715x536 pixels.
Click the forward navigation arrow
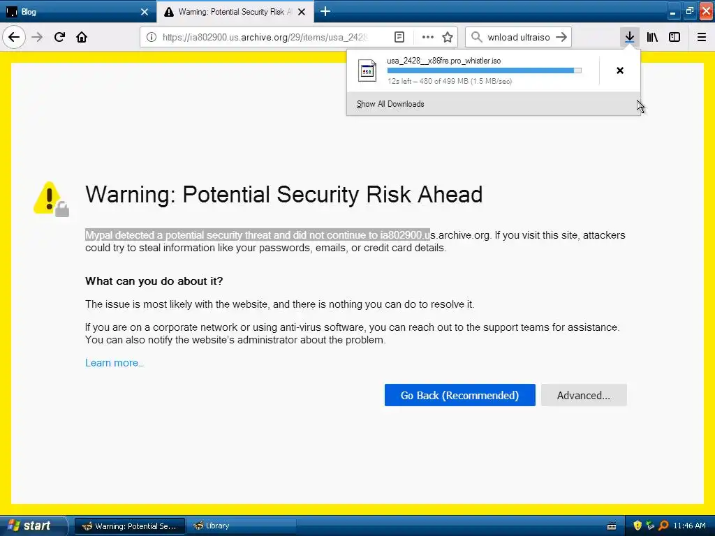(37, 37)
